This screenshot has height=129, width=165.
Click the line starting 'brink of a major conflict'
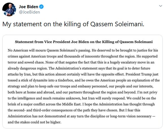click(81, 104)
